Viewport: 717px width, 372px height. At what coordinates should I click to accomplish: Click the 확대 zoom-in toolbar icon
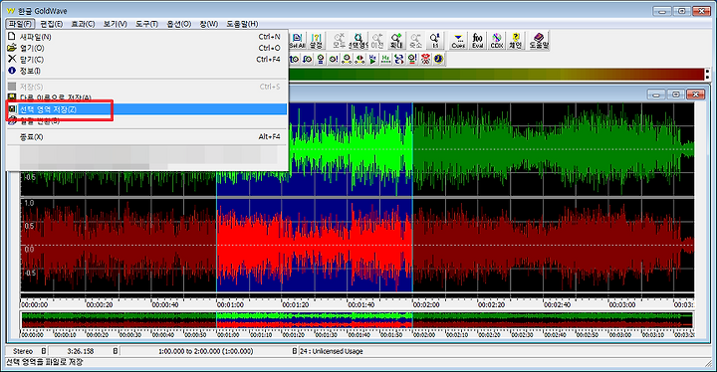396,41
